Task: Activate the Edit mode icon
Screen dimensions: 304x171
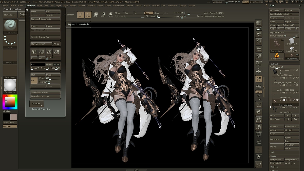Action: 81,15
